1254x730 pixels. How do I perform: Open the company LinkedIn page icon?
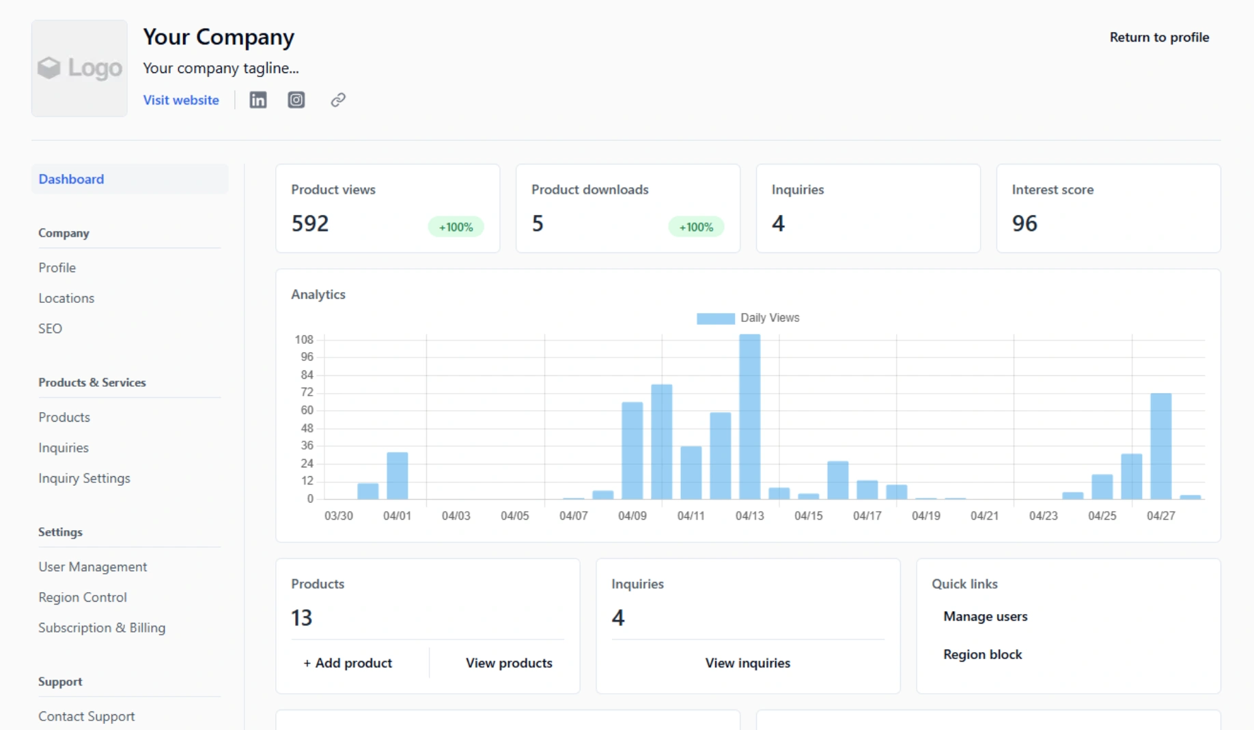pyautogui.click(x=258, y=100)
